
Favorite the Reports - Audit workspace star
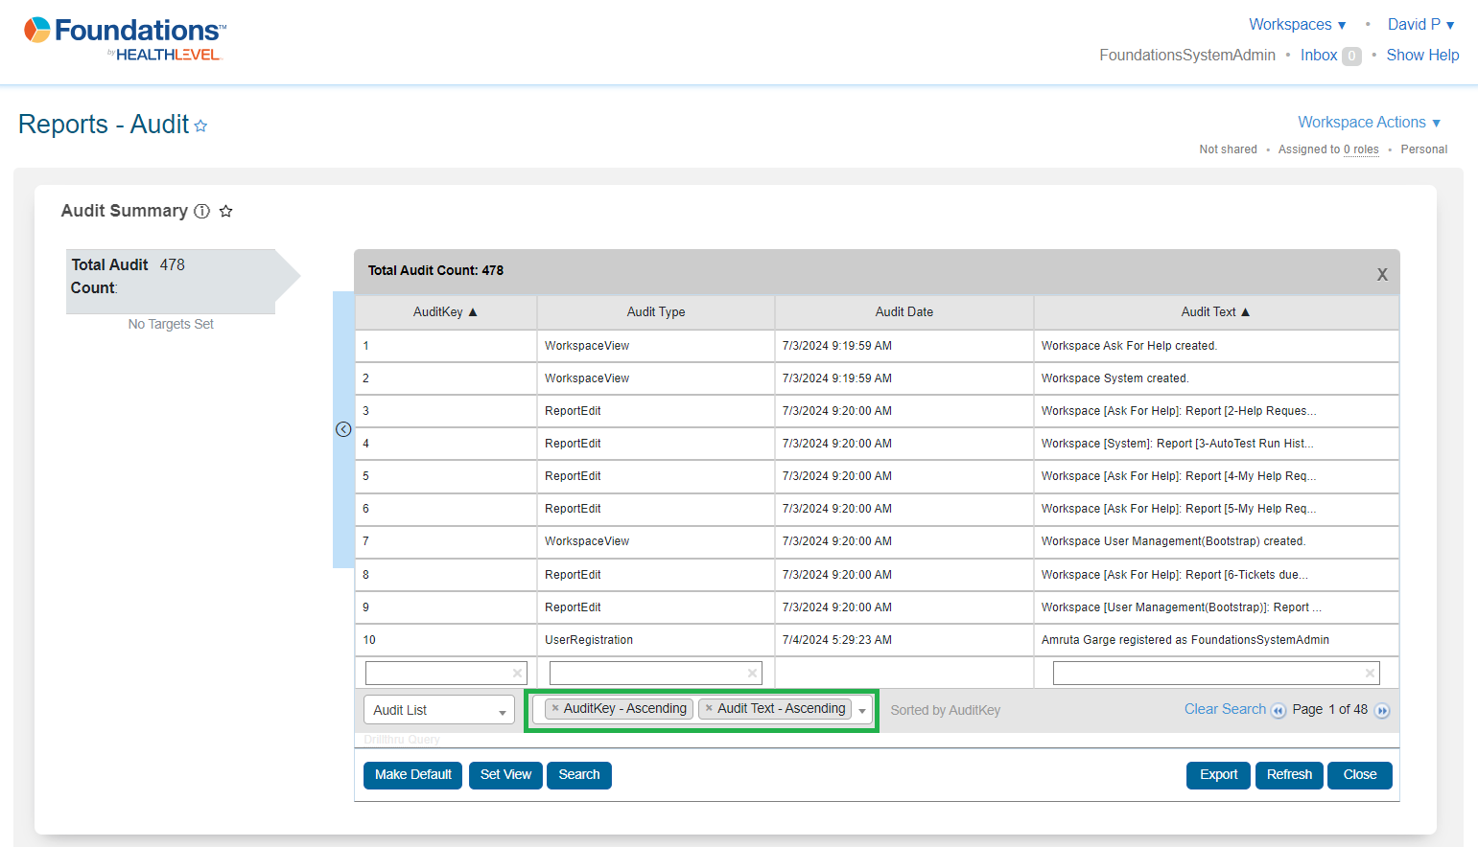pos(200,126)
